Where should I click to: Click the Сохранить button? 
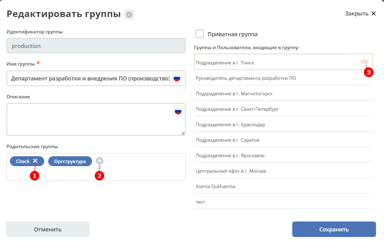click(x=334, y=229)
